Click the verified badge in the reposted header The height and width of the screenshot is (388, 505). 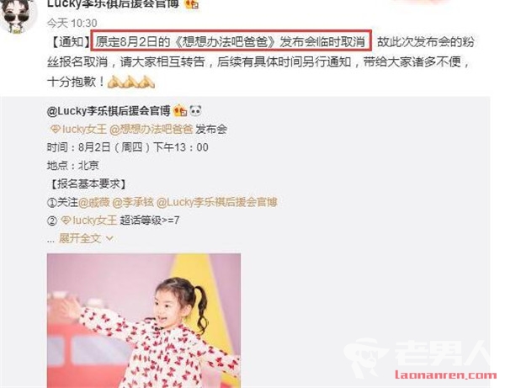(180, 111)
